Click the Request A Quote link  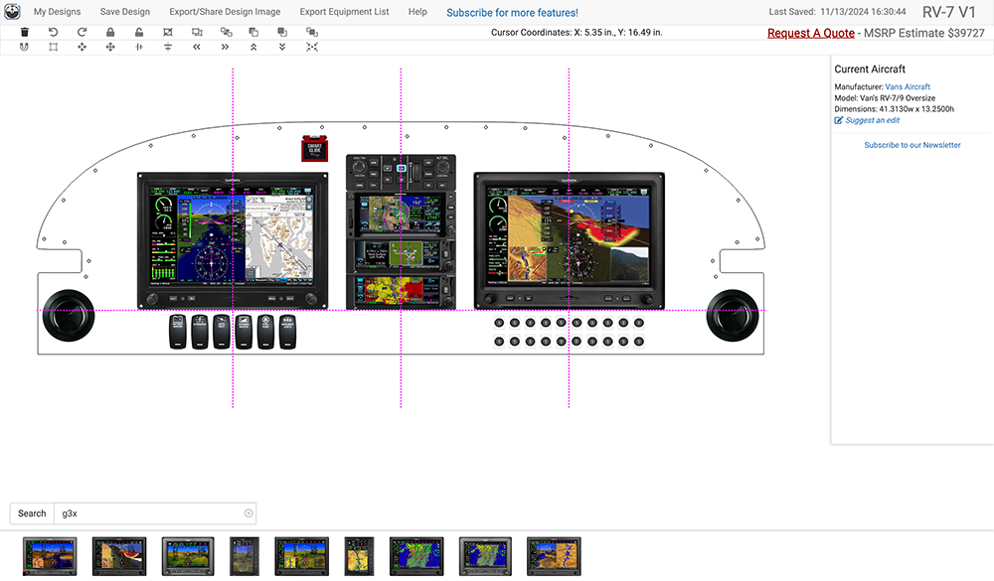click(811, 33)
